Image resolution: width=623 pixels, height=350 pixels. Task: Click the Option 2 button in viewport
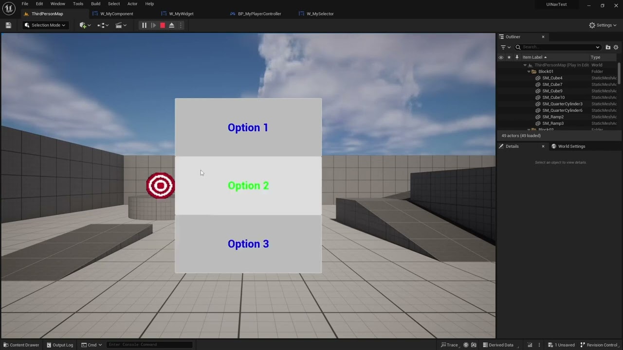[248, 186]
